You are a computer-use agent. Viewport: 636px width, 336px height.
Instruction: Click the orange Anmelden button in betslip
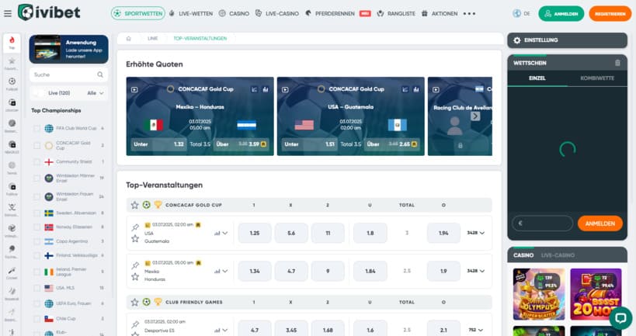(600, 223)
